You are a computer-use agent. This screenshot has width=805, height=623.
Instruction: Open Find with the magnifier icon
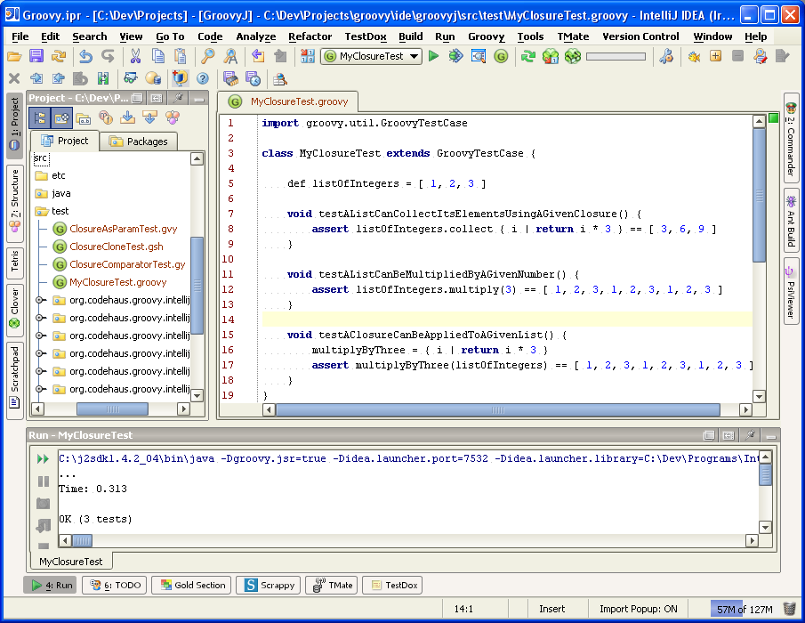coord(207,56)
